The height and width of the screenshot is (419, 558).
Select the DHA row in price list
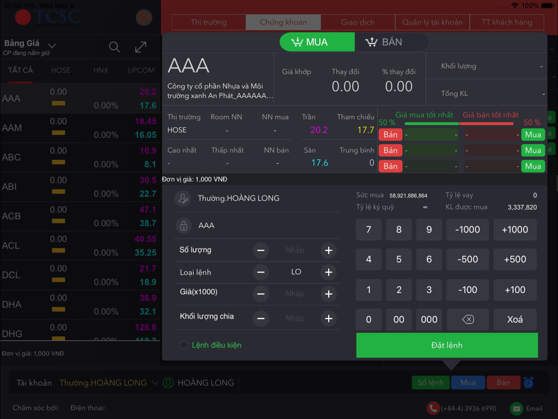80,304
